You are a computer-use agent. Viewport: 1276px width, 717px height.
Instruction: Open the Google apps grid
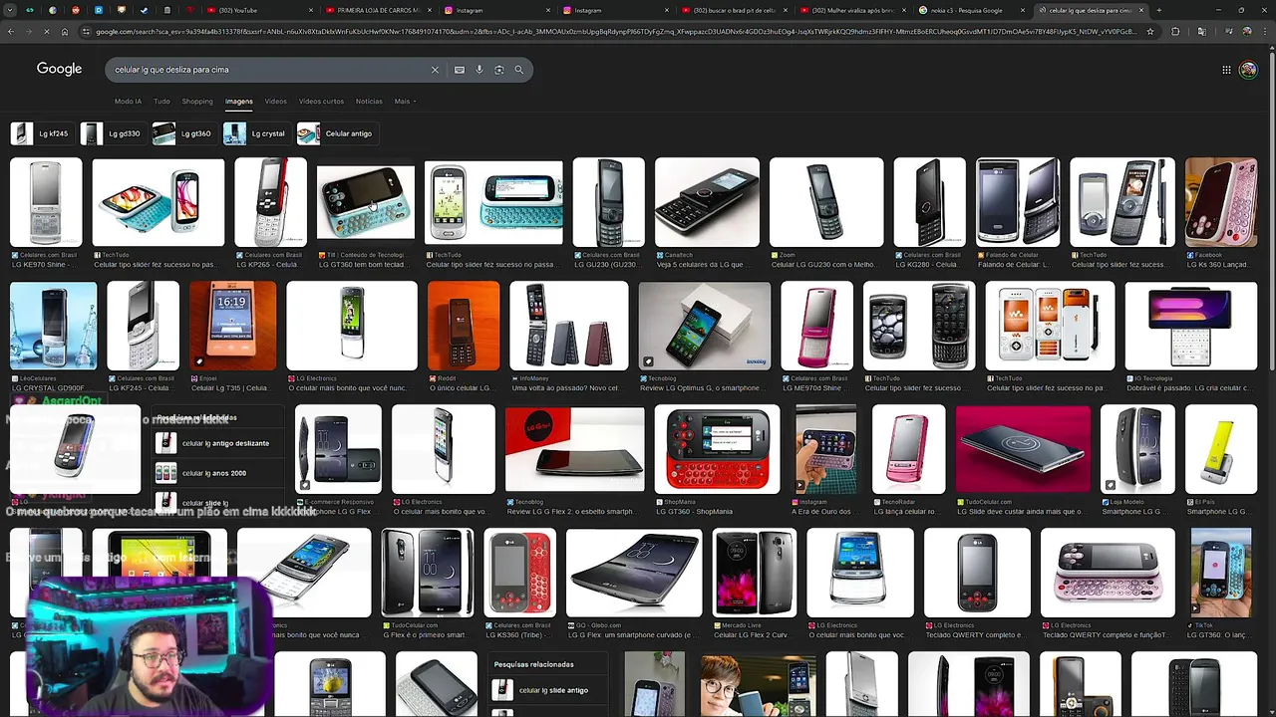(1226, 70)
